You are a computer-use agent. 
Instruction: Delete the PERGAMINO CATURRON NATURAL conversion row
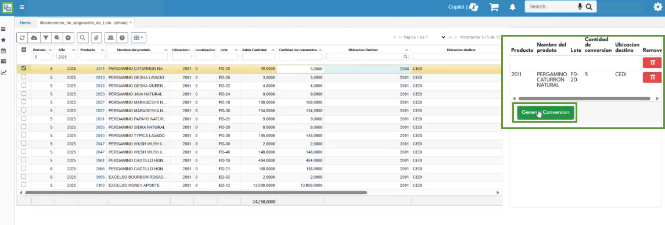coord(652,77)
